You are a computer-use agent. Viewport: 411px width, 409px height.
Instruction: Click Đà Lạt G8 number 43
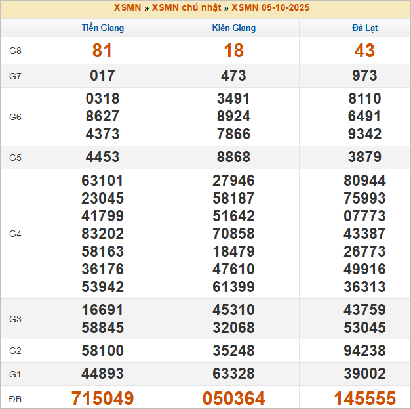point(364,51)
